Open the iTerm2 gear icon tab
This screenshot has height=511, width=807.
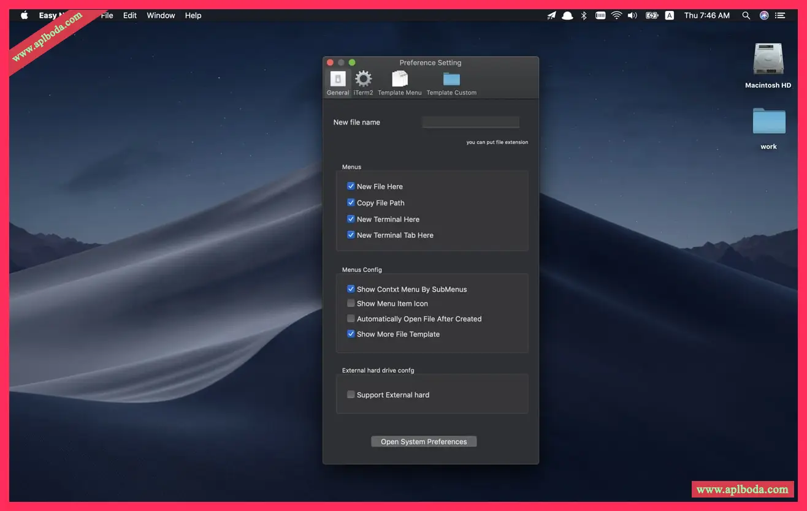(363, 80)
